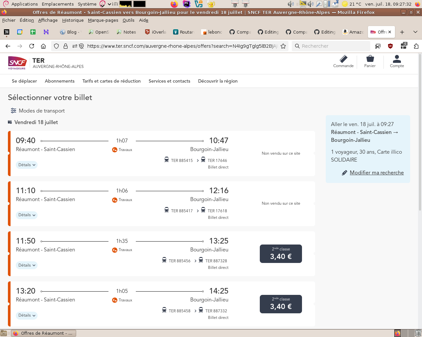Select 3,40 € fare for 11:50 train
This screenshot has width=422, height=337.
[281, 254]
